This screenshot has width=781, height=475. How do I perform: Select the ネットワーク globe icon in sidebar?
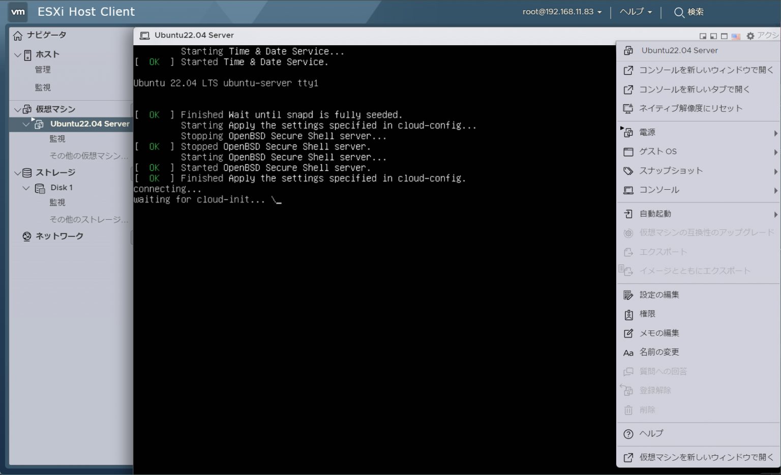tap(26, 236)
